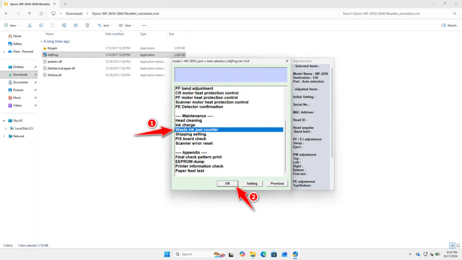Screen dimensions: 462x260
Task: Toggle the Details pane button
Action: pos(449,25)
